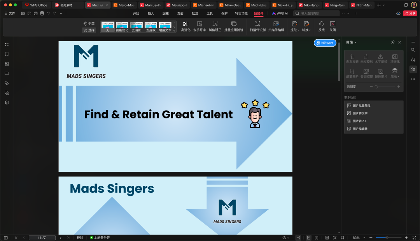Viewport: 420px width, 241px height.
Task: Click the cloud upload icon
Action: pos(398,13)
